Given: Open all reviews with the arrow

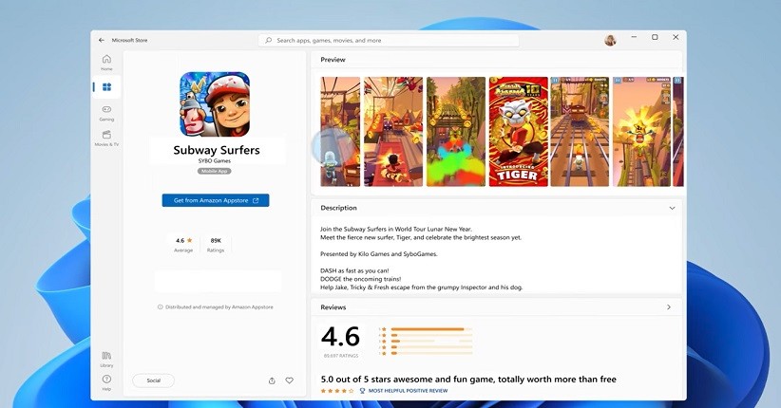Looking at the screenshot, I should click(669, 307).
